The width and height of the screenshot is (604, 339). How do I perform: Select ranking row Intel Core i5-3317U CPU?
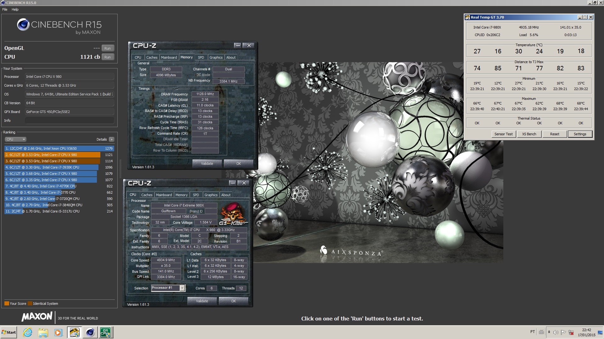click(x=59, y=211)
